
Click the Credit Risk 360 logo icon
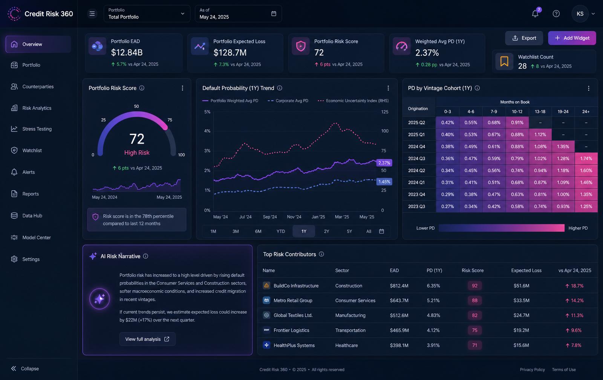[x=14, y=14]
